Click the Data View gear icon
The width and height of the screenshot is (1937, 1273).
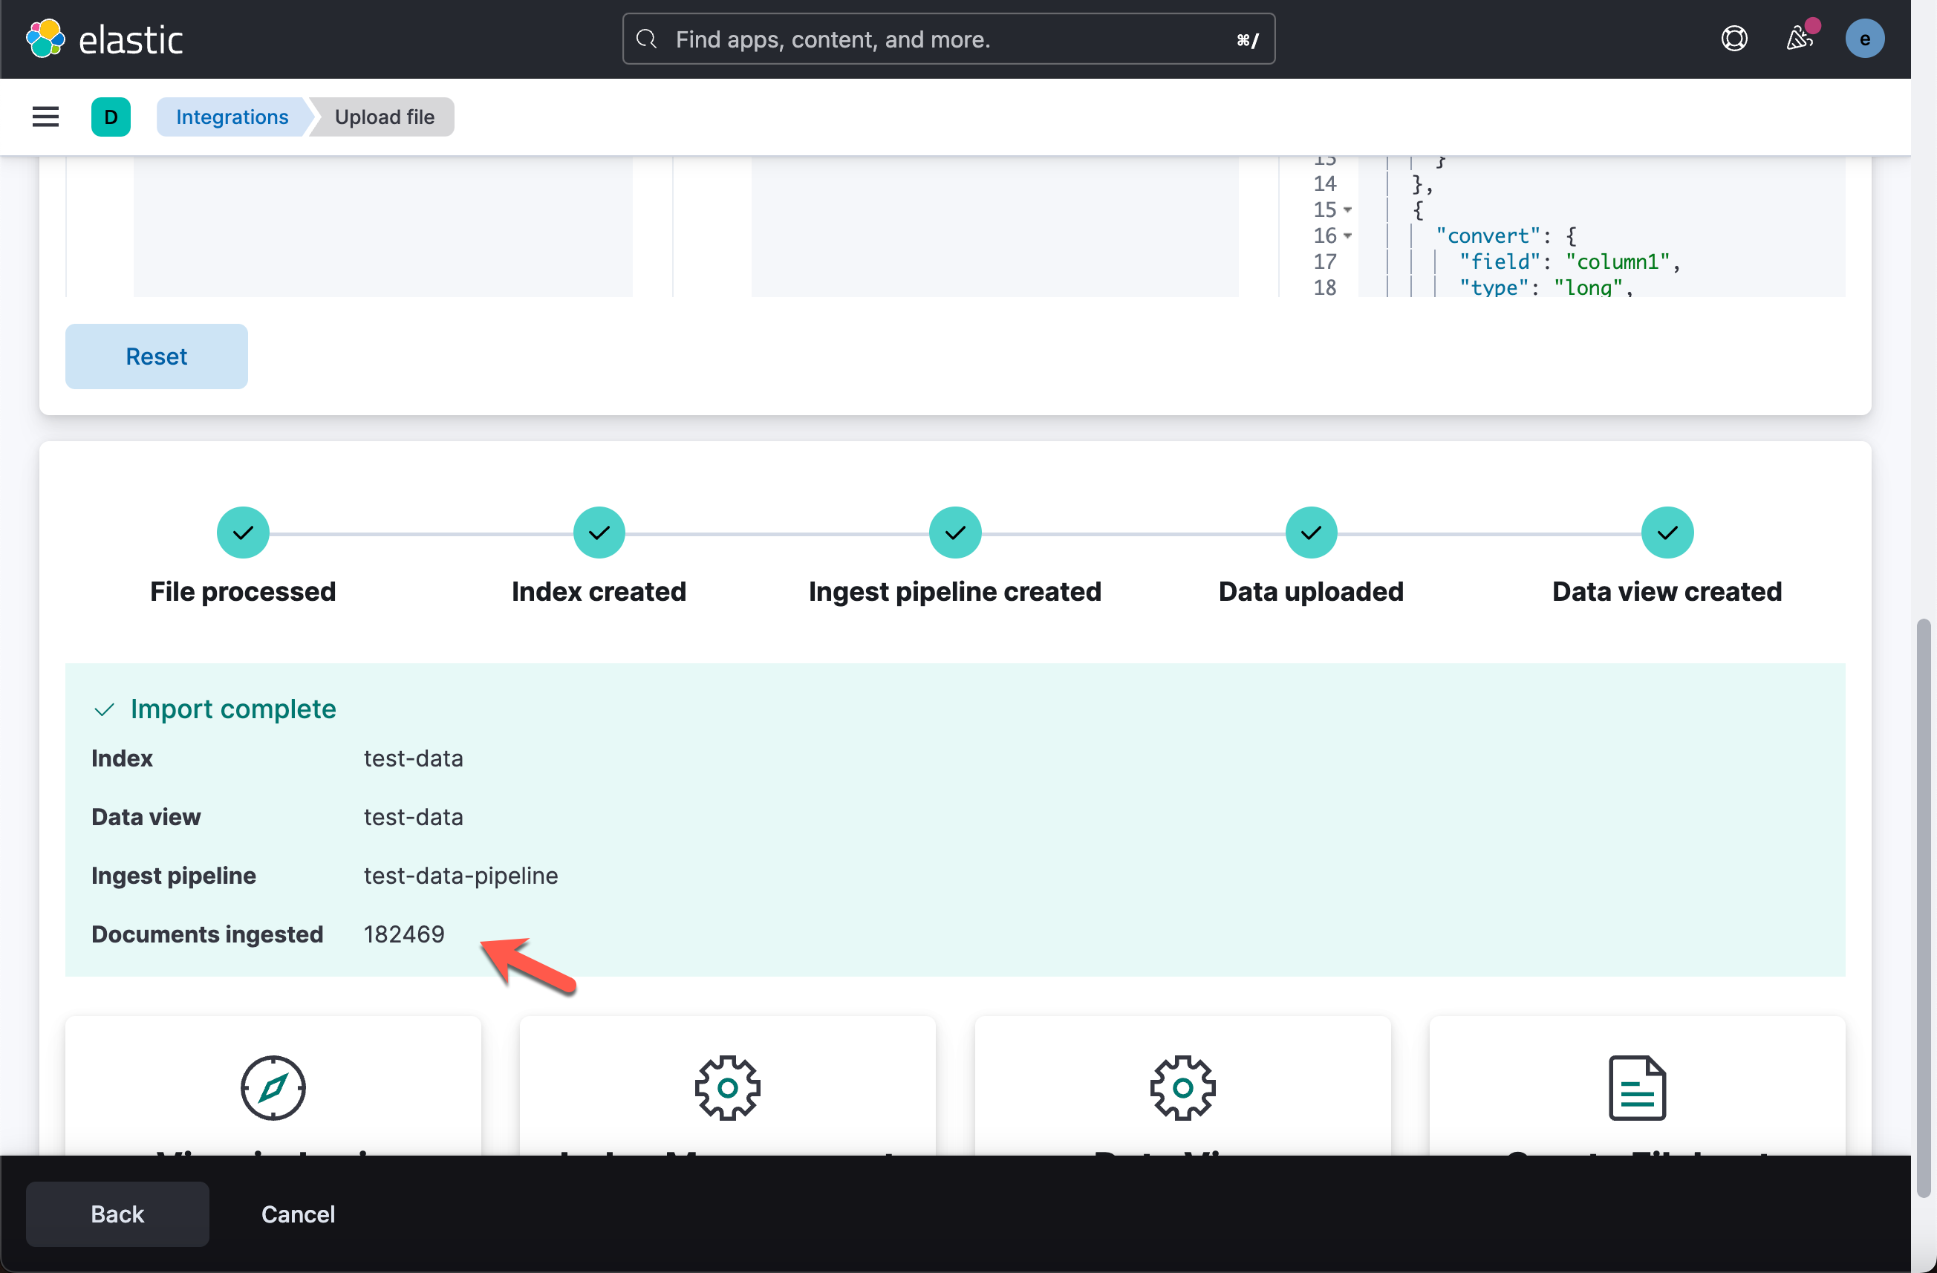pyautogui.click(x=1182, y=1087)
